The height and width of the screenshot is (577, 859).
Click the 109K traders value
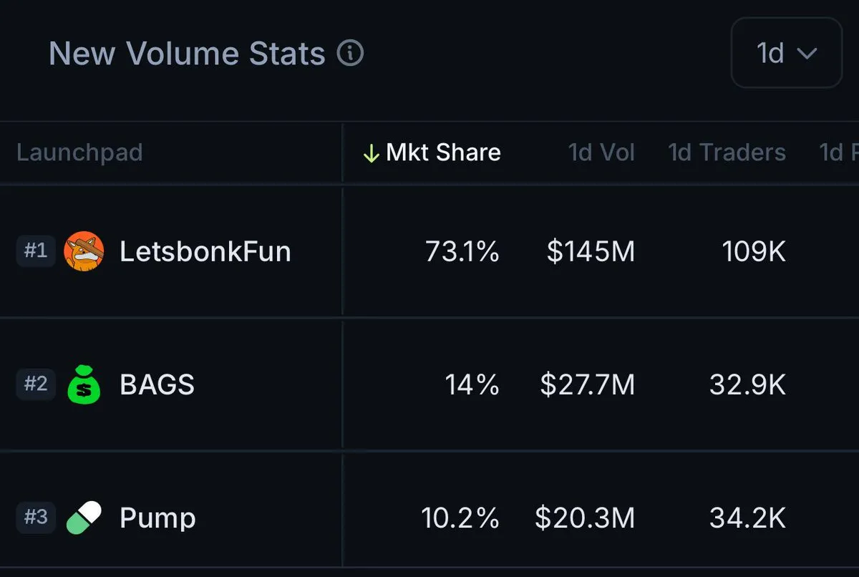pos(754,251)
